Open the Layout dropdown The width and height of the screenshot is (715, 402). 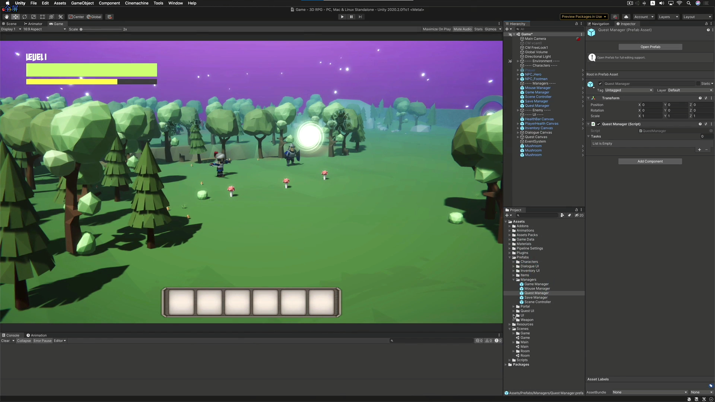click(x=697, y=17)
